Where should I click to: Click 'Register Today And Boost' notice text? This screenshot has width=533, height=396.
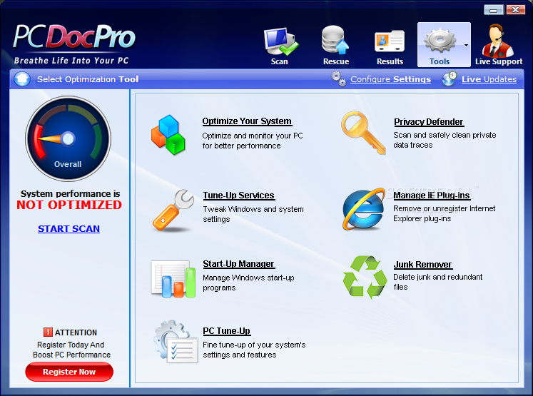click(x=71, y=350)
